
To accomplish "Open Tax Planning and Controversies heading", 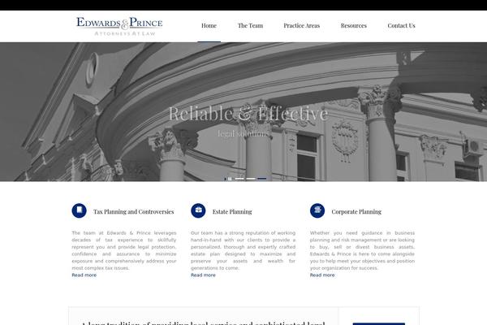I will [x=134, y=211].
